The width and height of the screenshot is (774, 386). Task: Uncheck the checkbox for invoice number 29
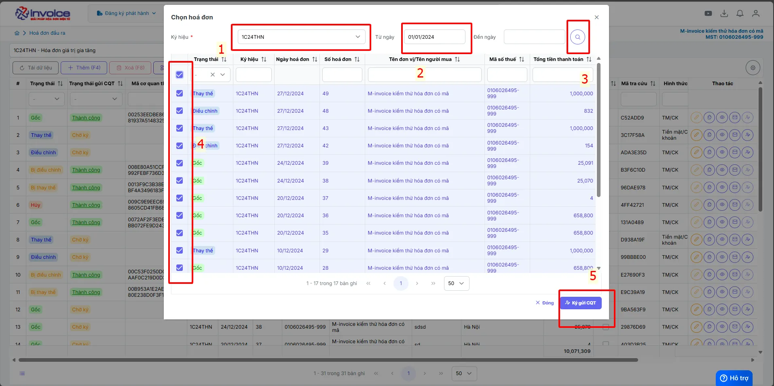point(180,250)
